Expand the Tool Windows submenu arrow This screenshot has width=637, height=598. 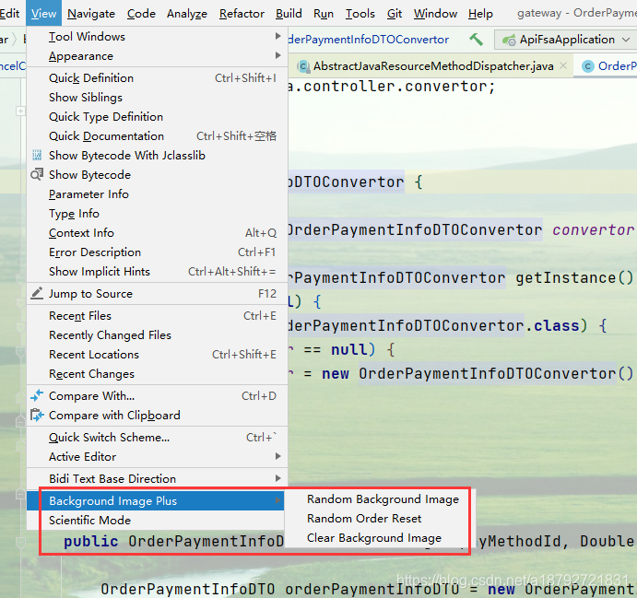[277, 36]
